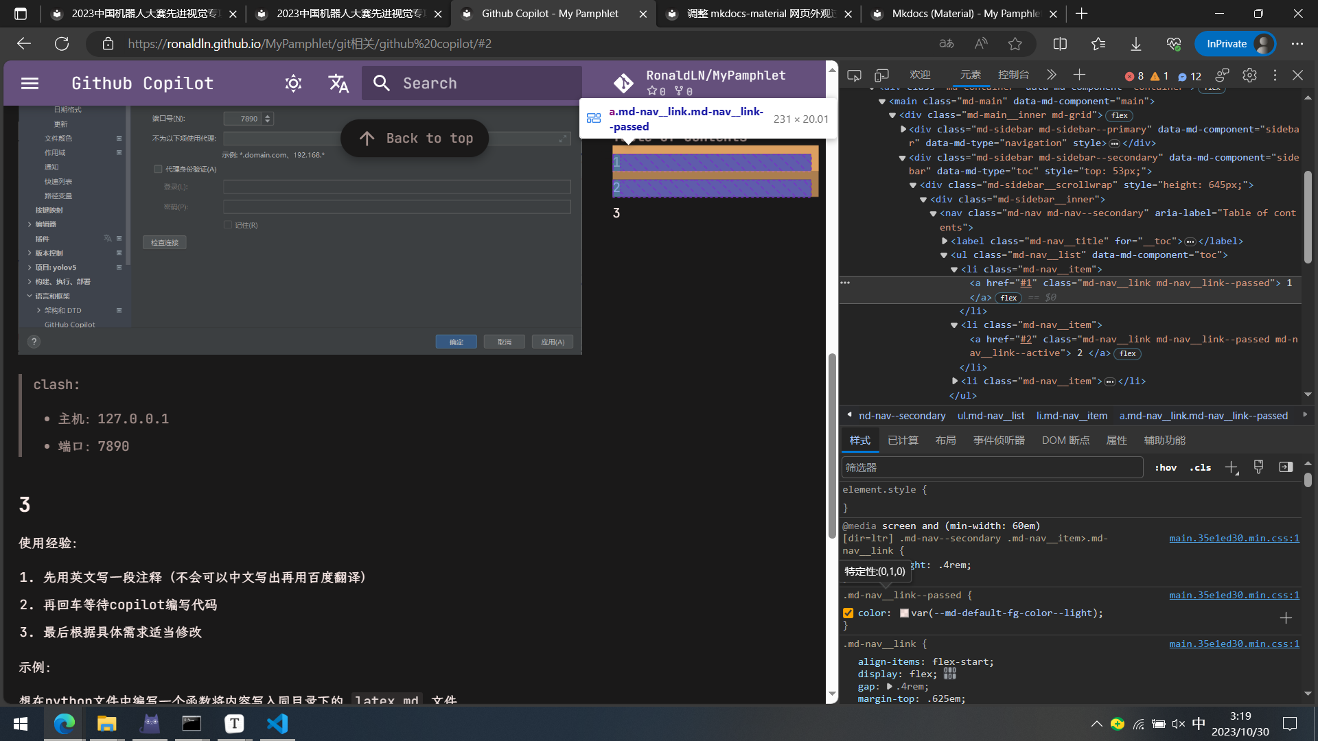Switch to the 控制台 console tab
Viewport: 1318px width, 741px height.
pyautogui.click(x=1013, y=75)
